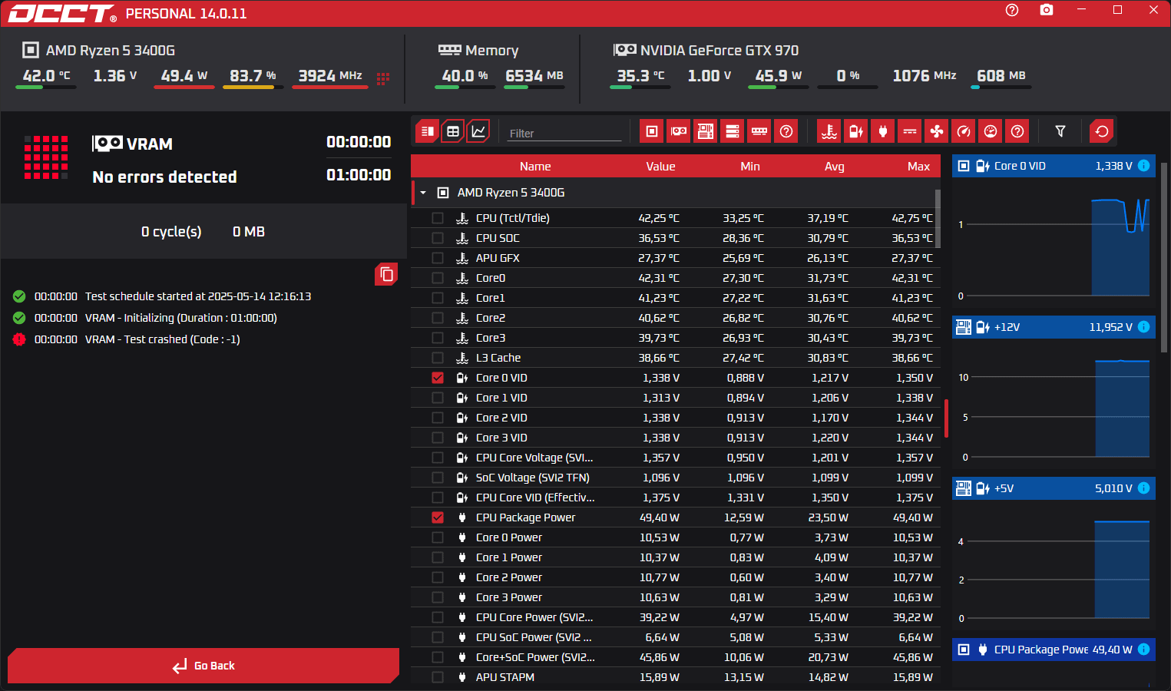The height and width of the screenshot is (691, 1171).
Task: Click the graph panel vertical scrollbar
Action: coord(1164,257)
